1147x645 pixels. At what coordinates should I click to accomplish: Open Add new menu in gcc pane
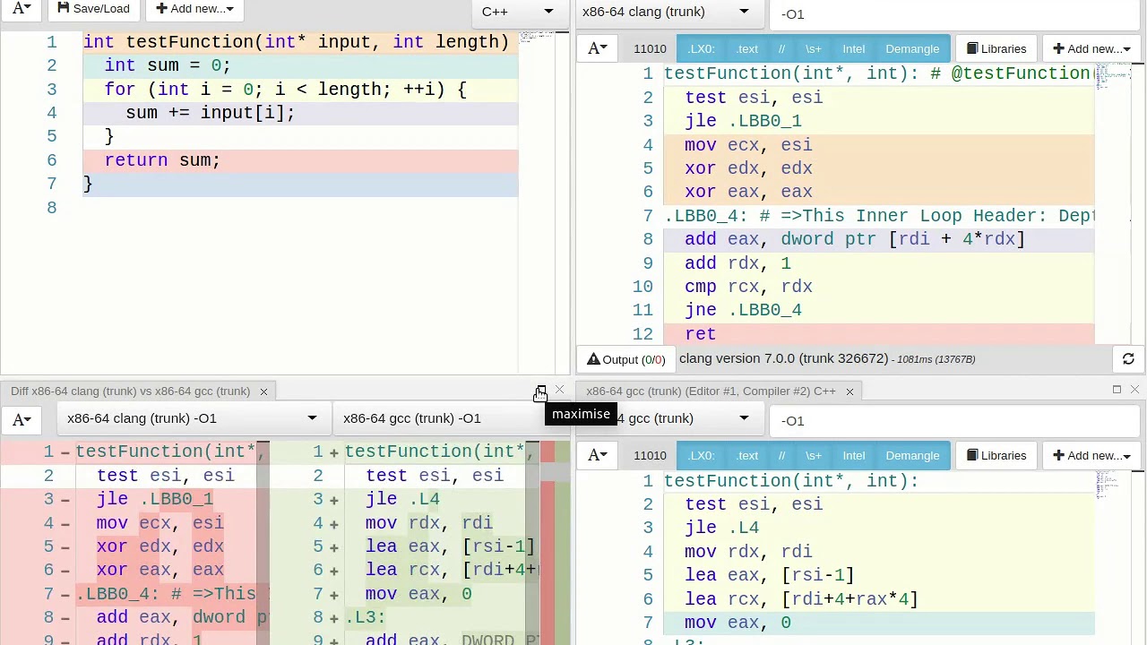[x=1091, y=456]
